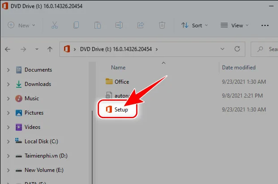
Task: Sort by the Name column header
Action: tap(118, 68)
